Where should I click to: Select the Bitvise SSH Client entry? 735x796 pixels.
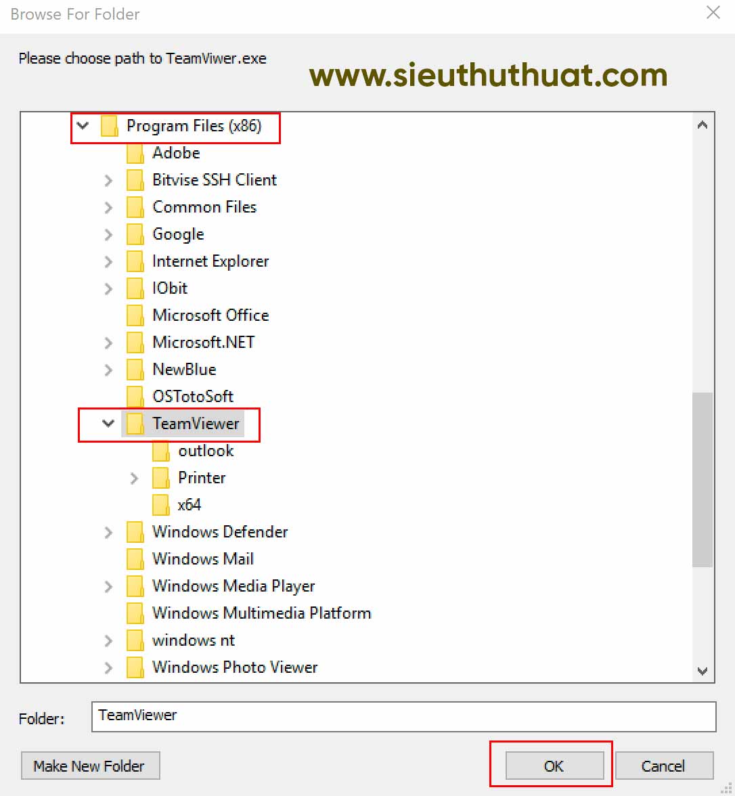(215, 180)
